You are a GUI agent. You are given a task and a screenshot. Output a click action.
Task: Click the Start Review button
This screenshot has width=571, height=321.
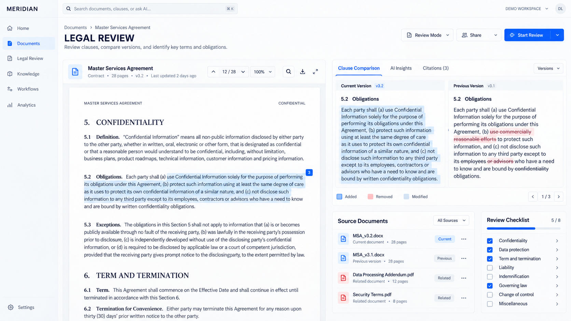[x=527, y=35]
